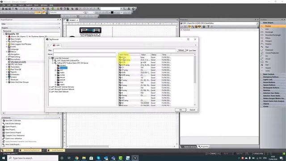
Task: Open the File menu
Action: click(4, 5)
